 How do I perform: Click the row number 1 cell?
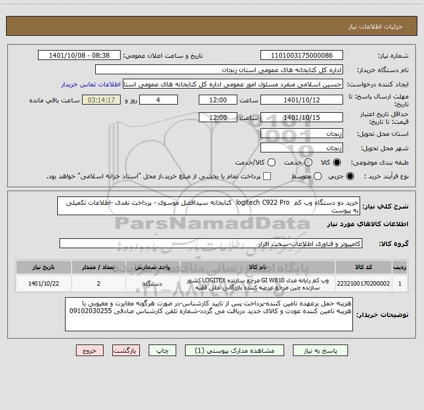point(400,283)
